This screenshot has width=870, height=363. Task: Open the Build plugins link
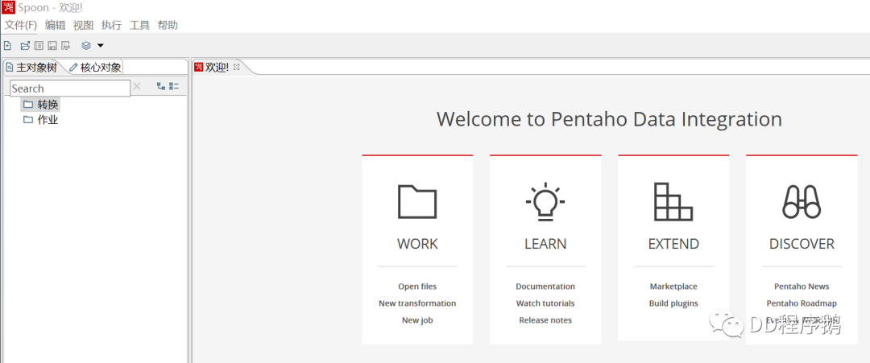click(x=673, y=303)
